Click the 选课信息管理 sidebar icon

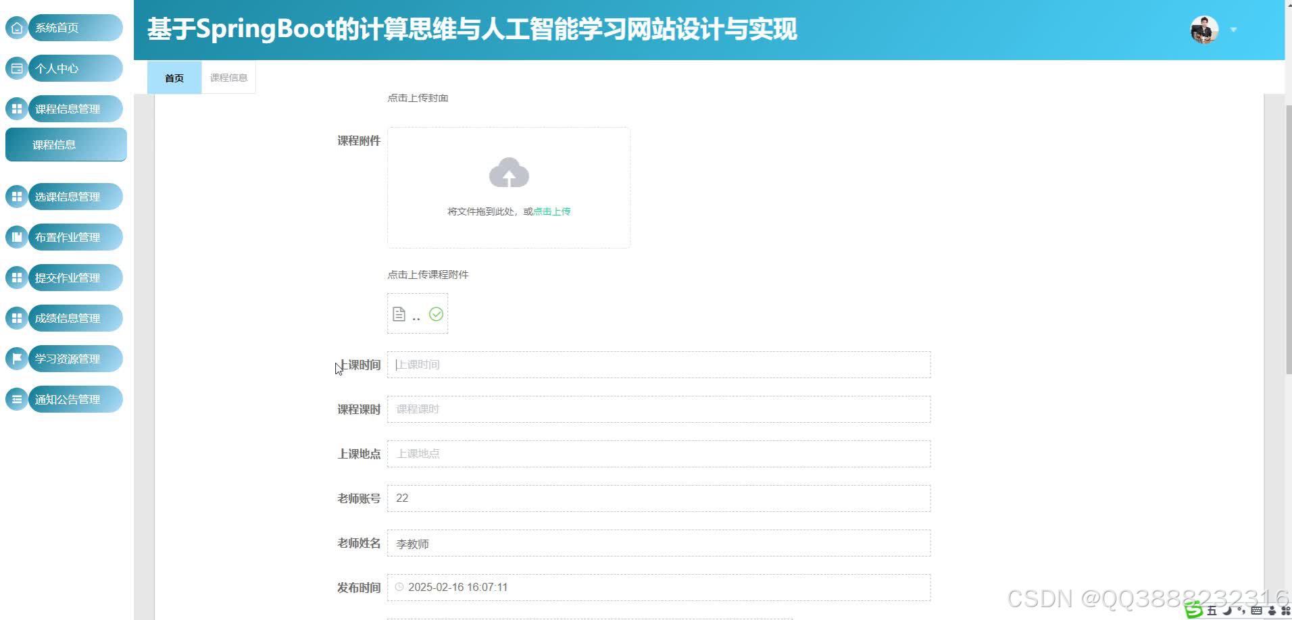(16, 197)
